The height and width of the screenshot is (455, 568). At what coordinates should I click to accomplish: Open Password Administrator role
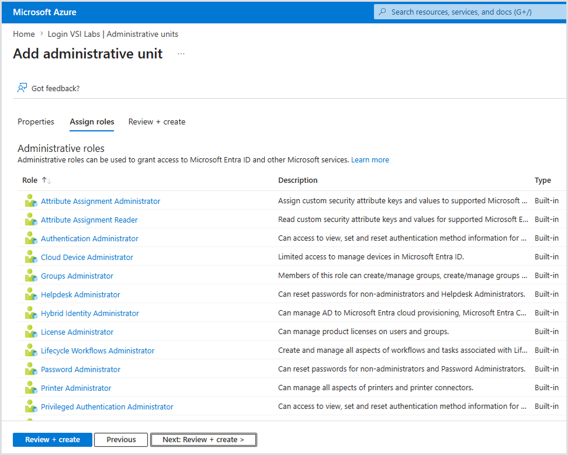pyautogui.click(x=81, y=369)
